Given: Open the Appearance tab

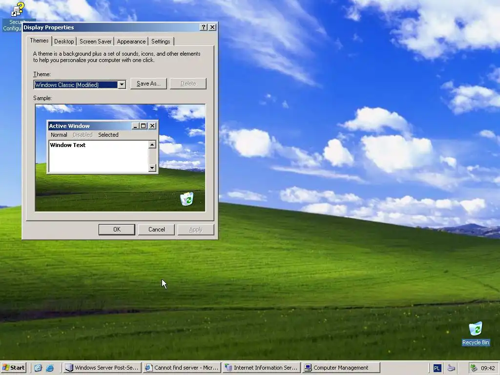Looking at the screenshot, I should tap(131, 42).
